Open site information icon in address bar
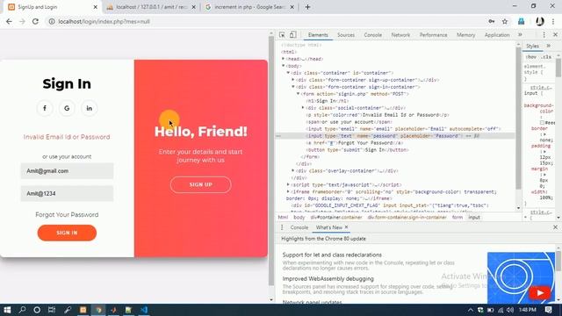The height and width of the screenshot is (316, 562). pyautogui.click(x=52, y=21)
